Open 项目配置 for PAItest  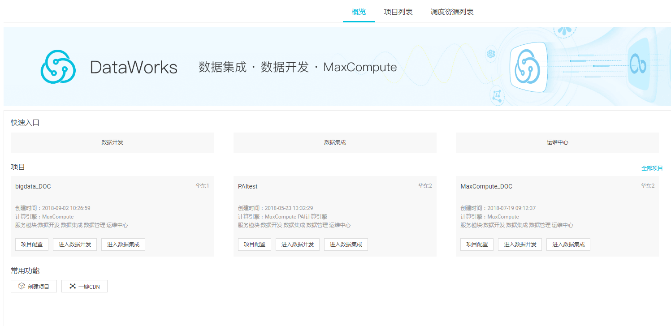click(x=255, y=244)
